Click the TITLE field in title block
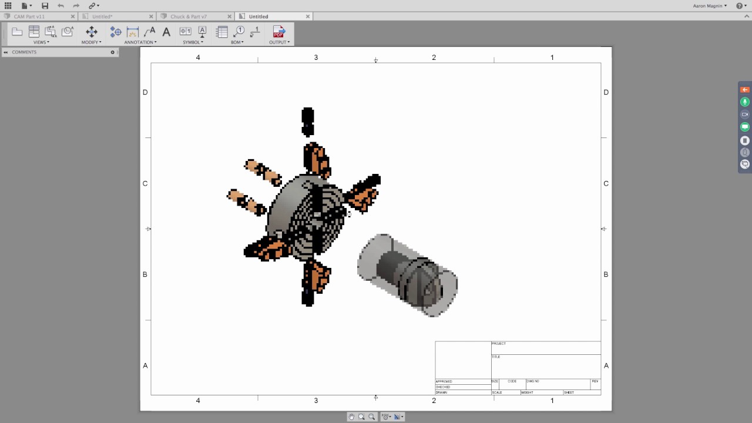The height and width of the screenshot is (423, 752). (x=546, y=366)
